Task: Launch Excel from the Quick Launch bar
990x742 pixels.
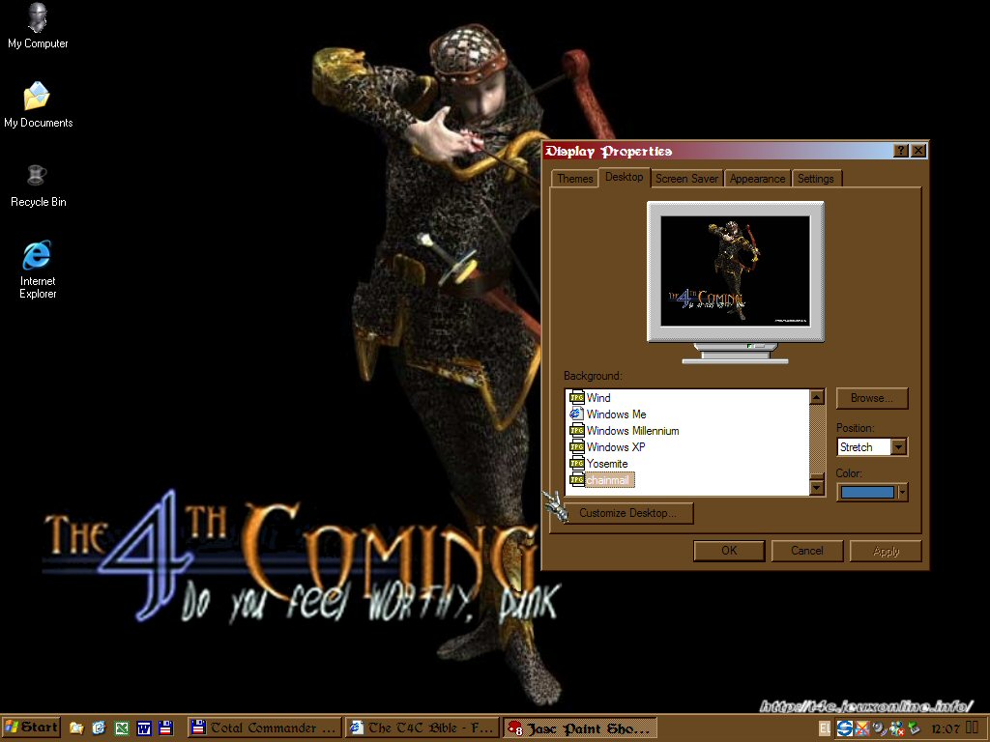Action: pos(121,728)
